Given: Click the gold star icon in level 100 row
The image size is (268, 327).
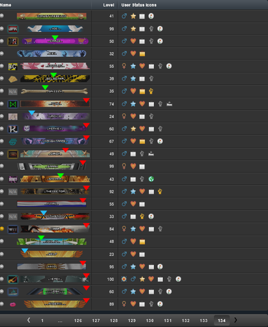Looking at the screenshot, I should click(x=142, y=279).
